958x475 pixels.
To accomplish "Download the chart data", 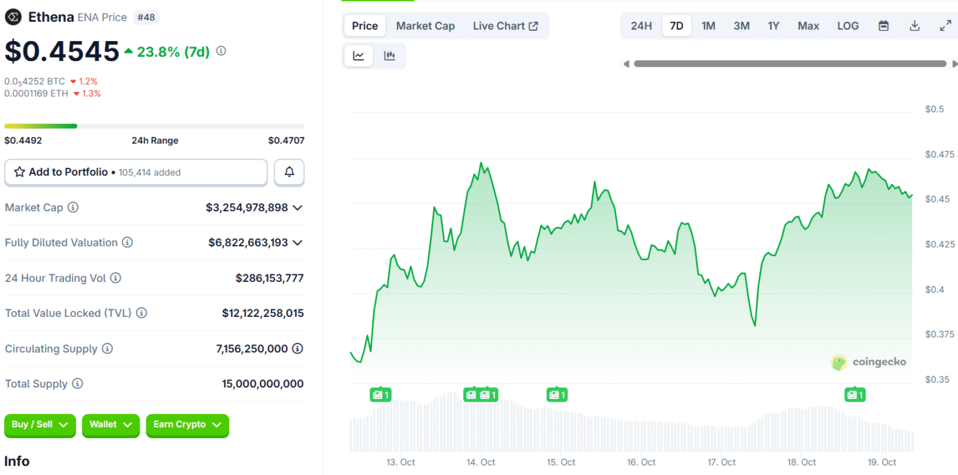I will 914,26.
